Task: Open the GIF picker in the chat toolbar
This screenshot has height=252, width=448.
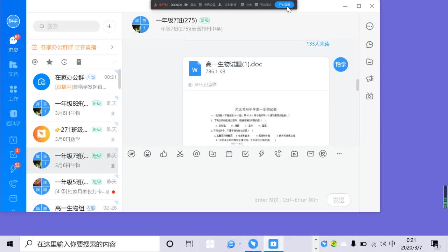Action: pyautogui.click(x=131, y=154)
